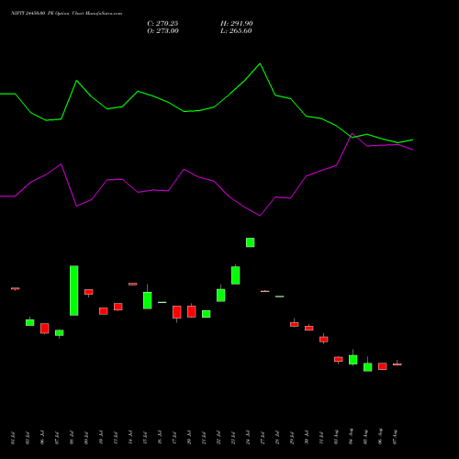Click the low value L: 265.60
Screen dimensions: 459x459
236,31
